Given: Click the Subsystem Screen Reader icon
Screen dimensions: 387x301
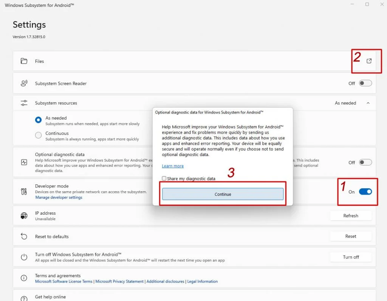Looking at the screenshot, I should tap(24, 83).
